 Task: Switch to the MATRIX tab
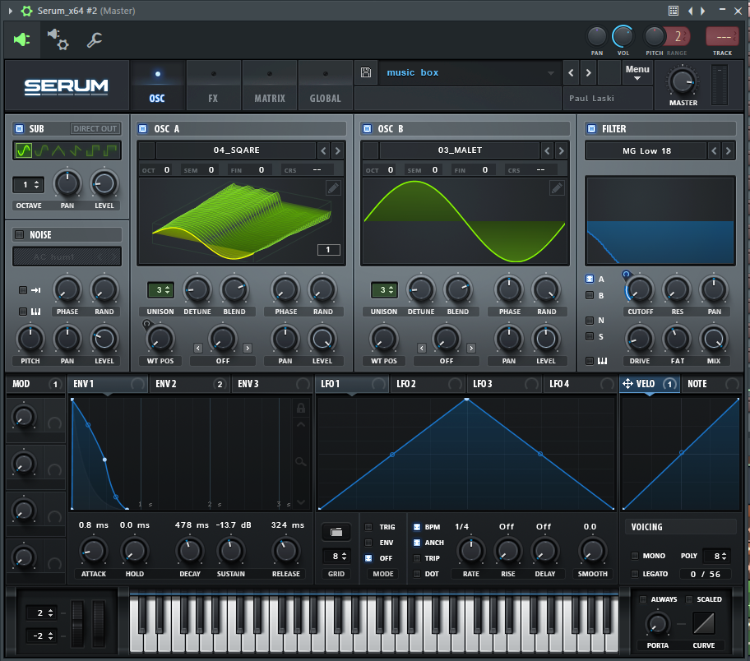[270, 86]
